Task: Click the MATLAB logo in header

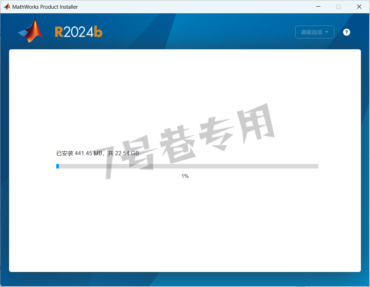Action: tap(31, 31)
